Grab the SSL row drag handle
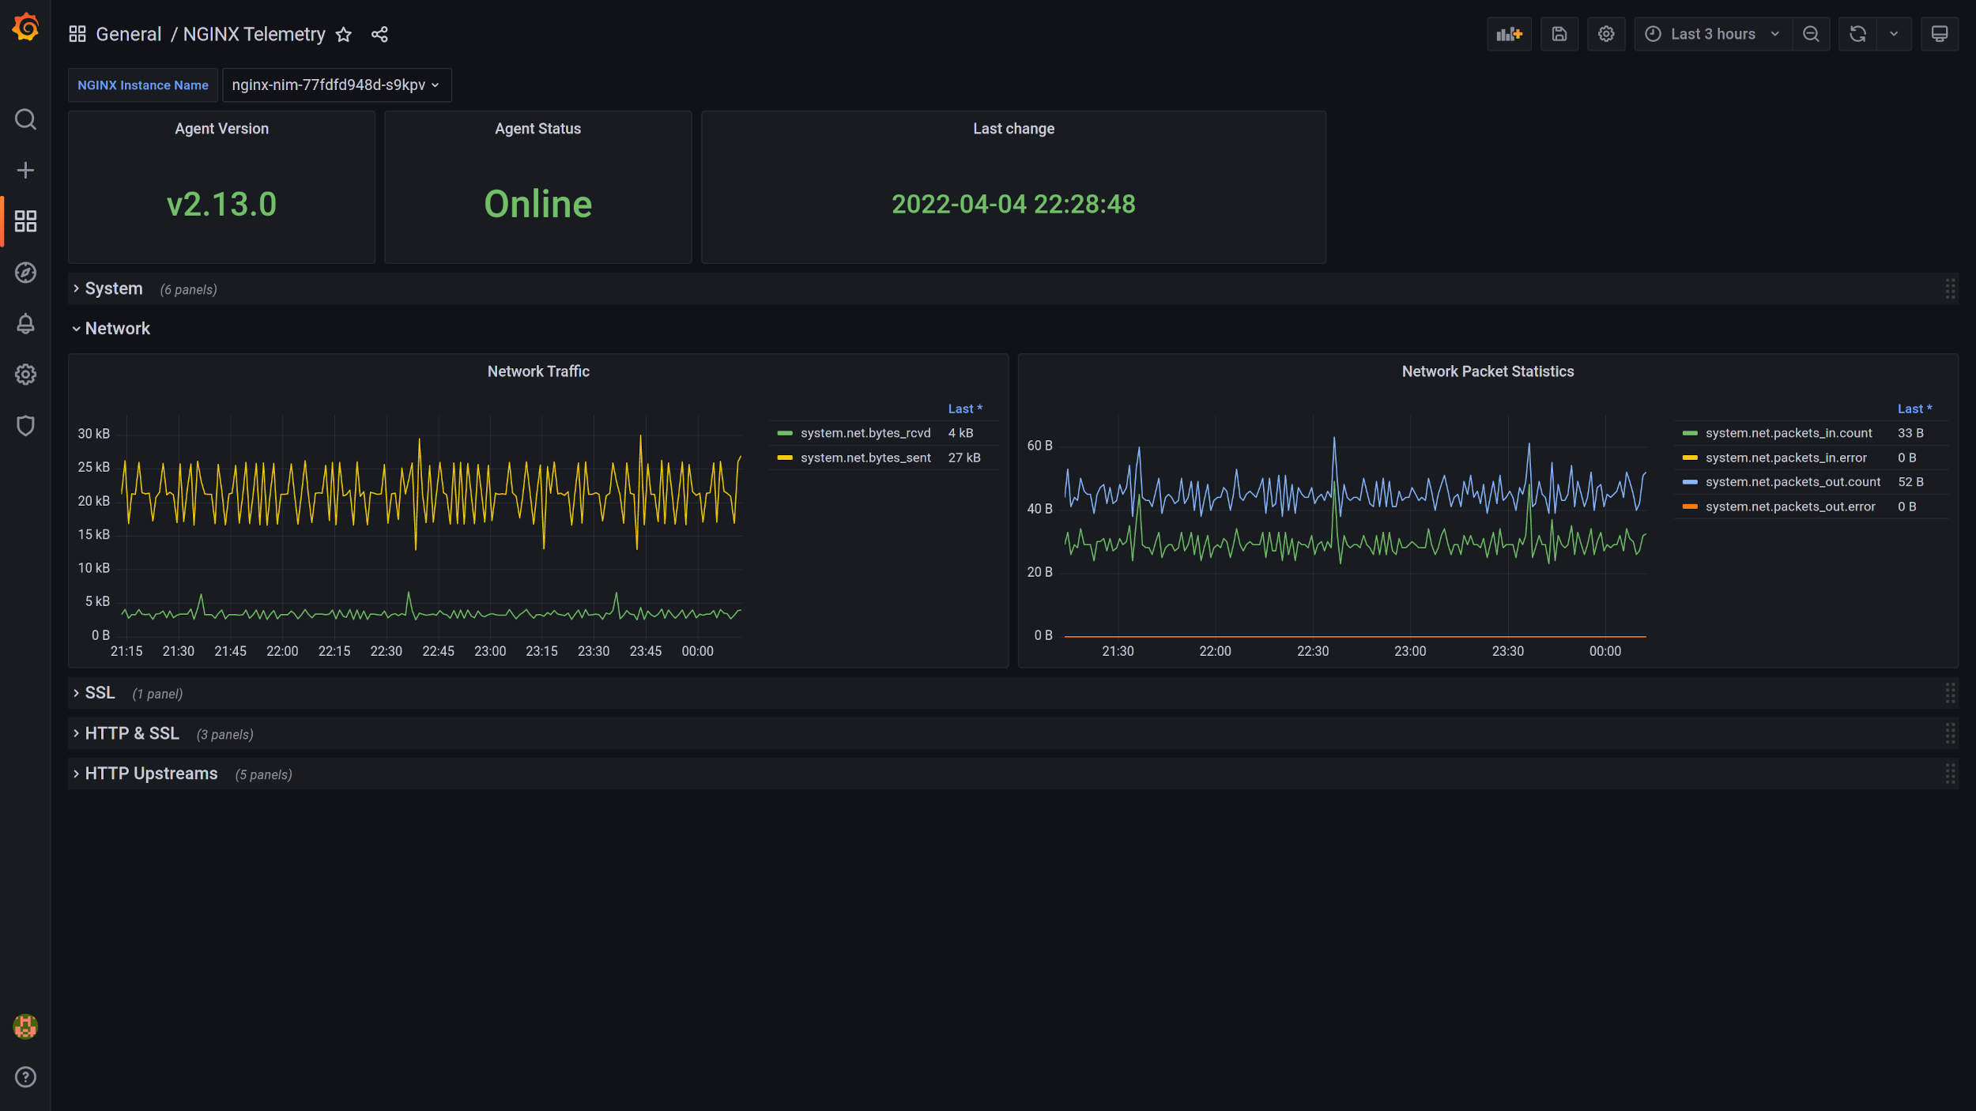This screenshot has width=1976, height=1111. pyautogui.click(x=1950, y=693)
